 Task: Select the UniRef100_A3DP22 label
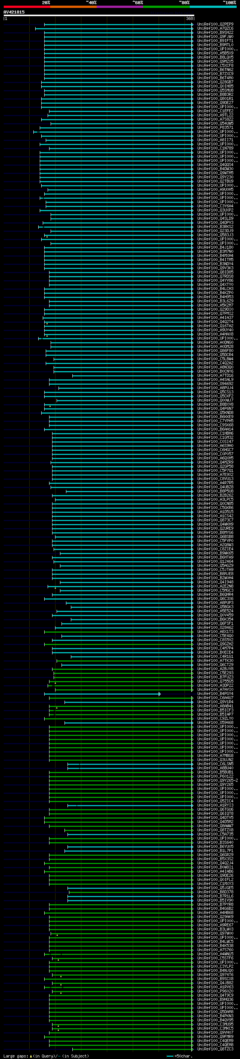click(x=215, y=686)
